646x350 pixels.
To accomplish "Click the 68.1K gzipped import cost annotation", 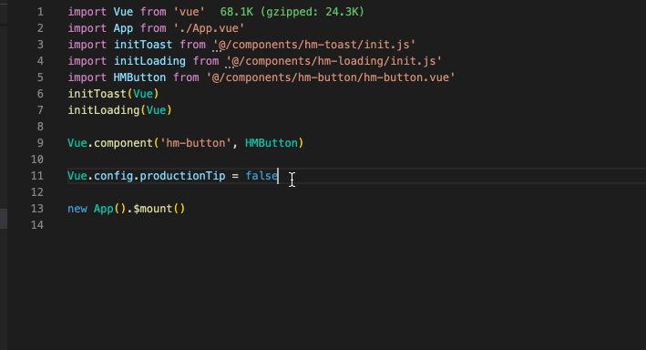I will point(292,12).
